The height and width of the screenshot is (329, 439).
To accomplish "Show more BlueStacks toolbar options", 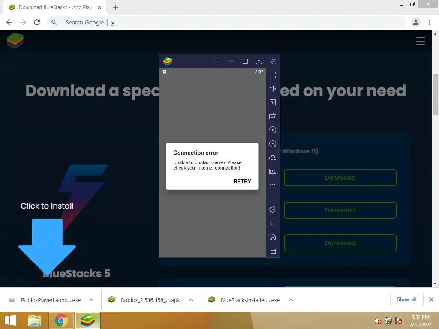I will point(273,185).
